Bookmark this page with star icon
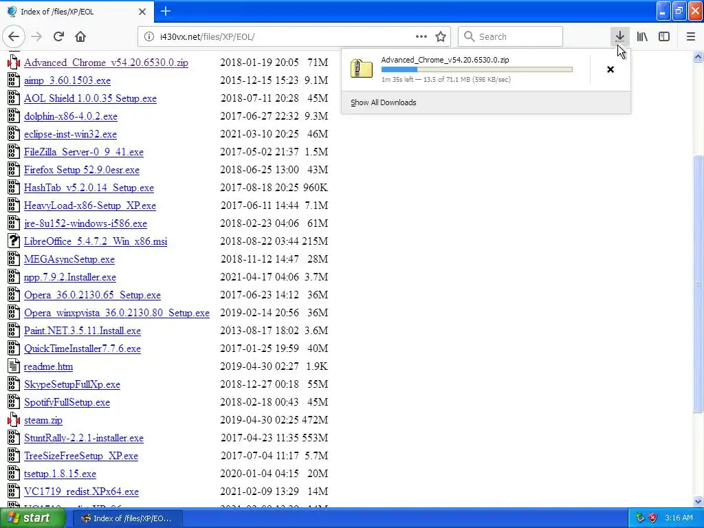This screenshot has width=704, height=528. 441,36
